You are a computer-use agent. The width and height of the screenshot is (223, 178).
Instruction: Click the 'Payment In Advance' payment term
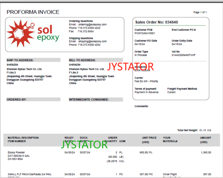(x=147, y=92)
